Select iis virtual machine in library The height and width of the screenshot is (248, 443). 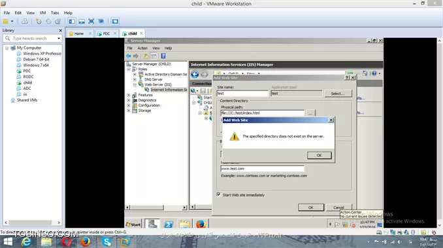(25, 94)
